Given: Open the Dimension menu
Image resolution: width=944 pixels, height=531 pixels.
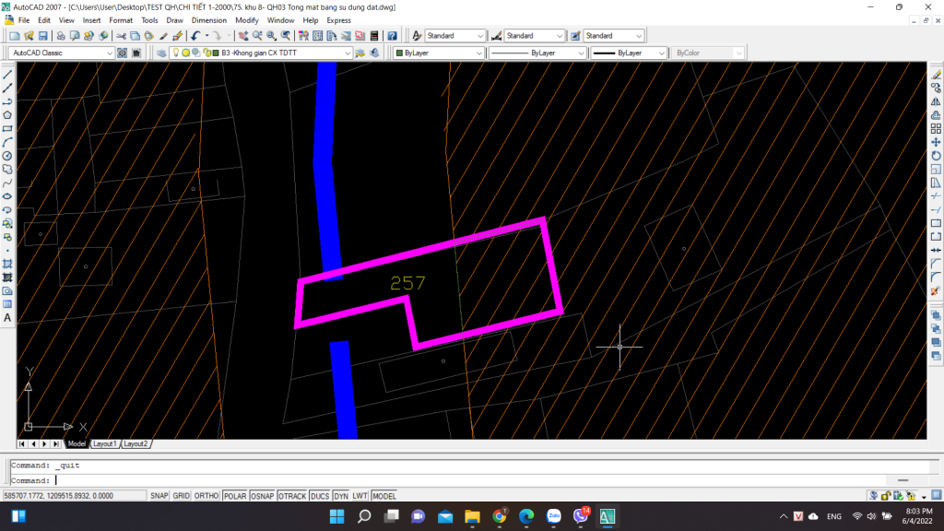Looking at the screenshot, I should click(208, 20).
